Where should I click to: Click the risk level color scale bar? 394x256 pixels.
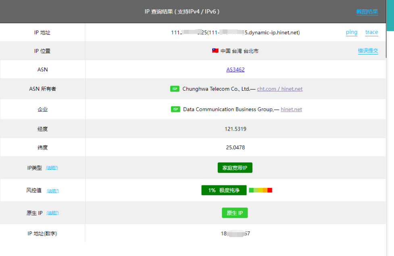[x=261, y=190]
